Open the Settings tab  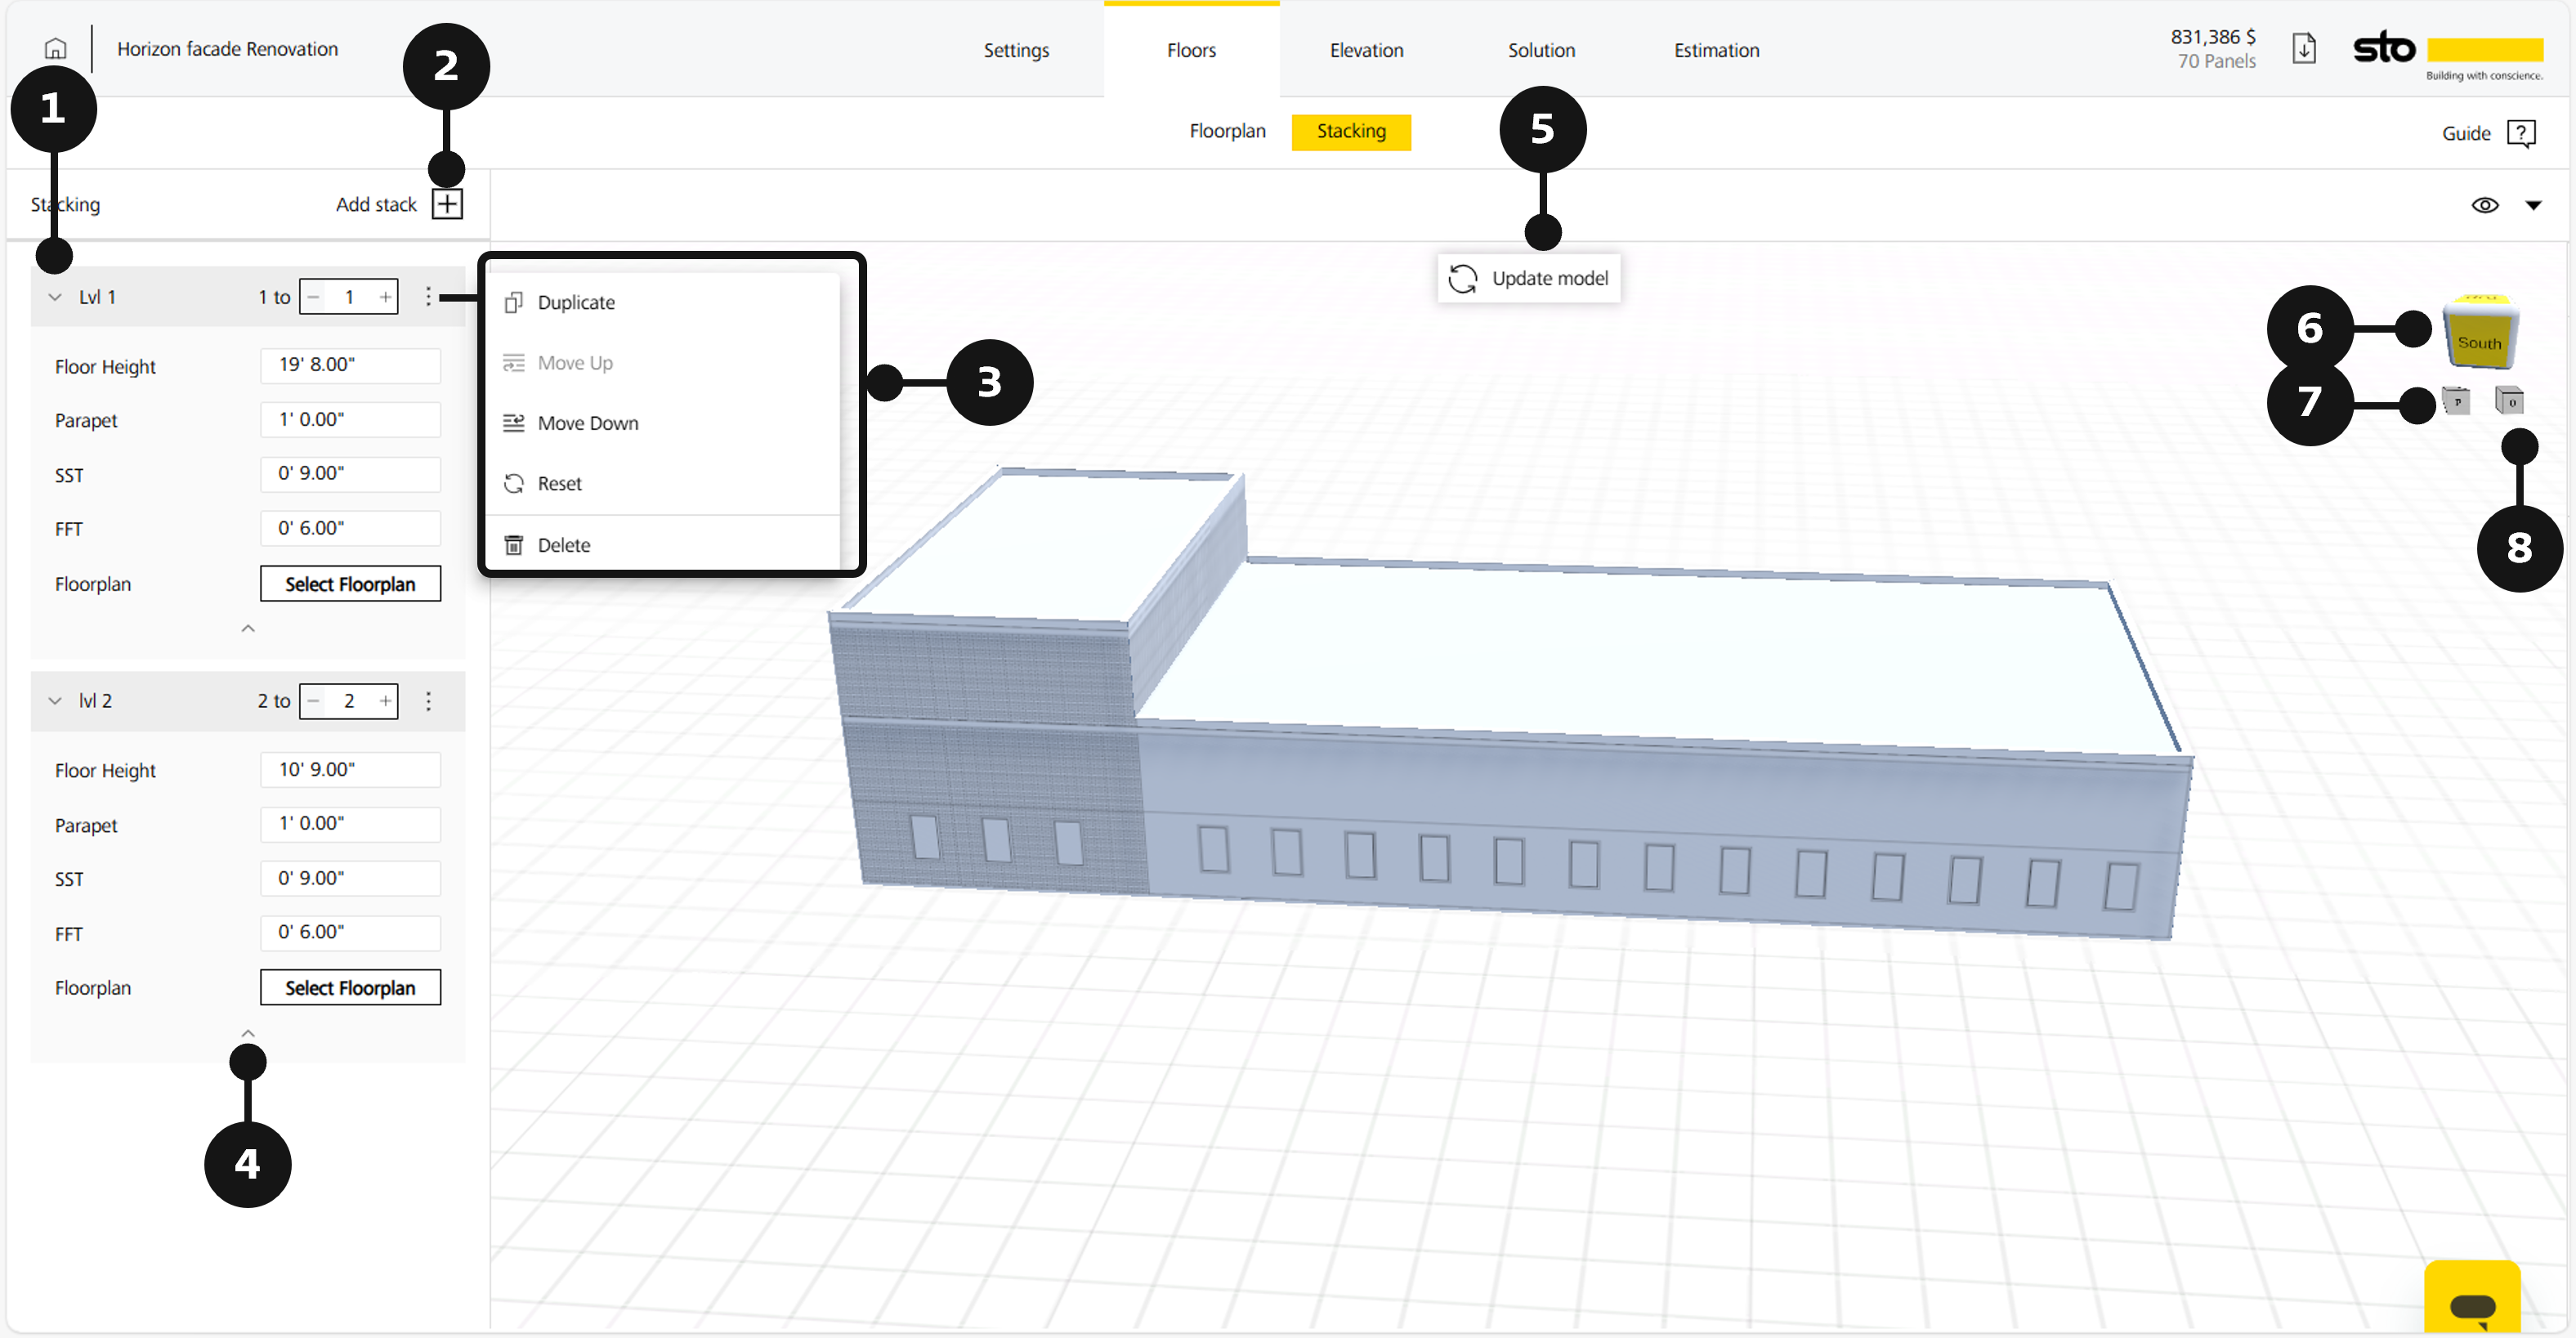pos(1016,50)
